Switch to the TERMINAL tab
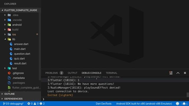This screenshot has height=106, width=189. (112, 73)
